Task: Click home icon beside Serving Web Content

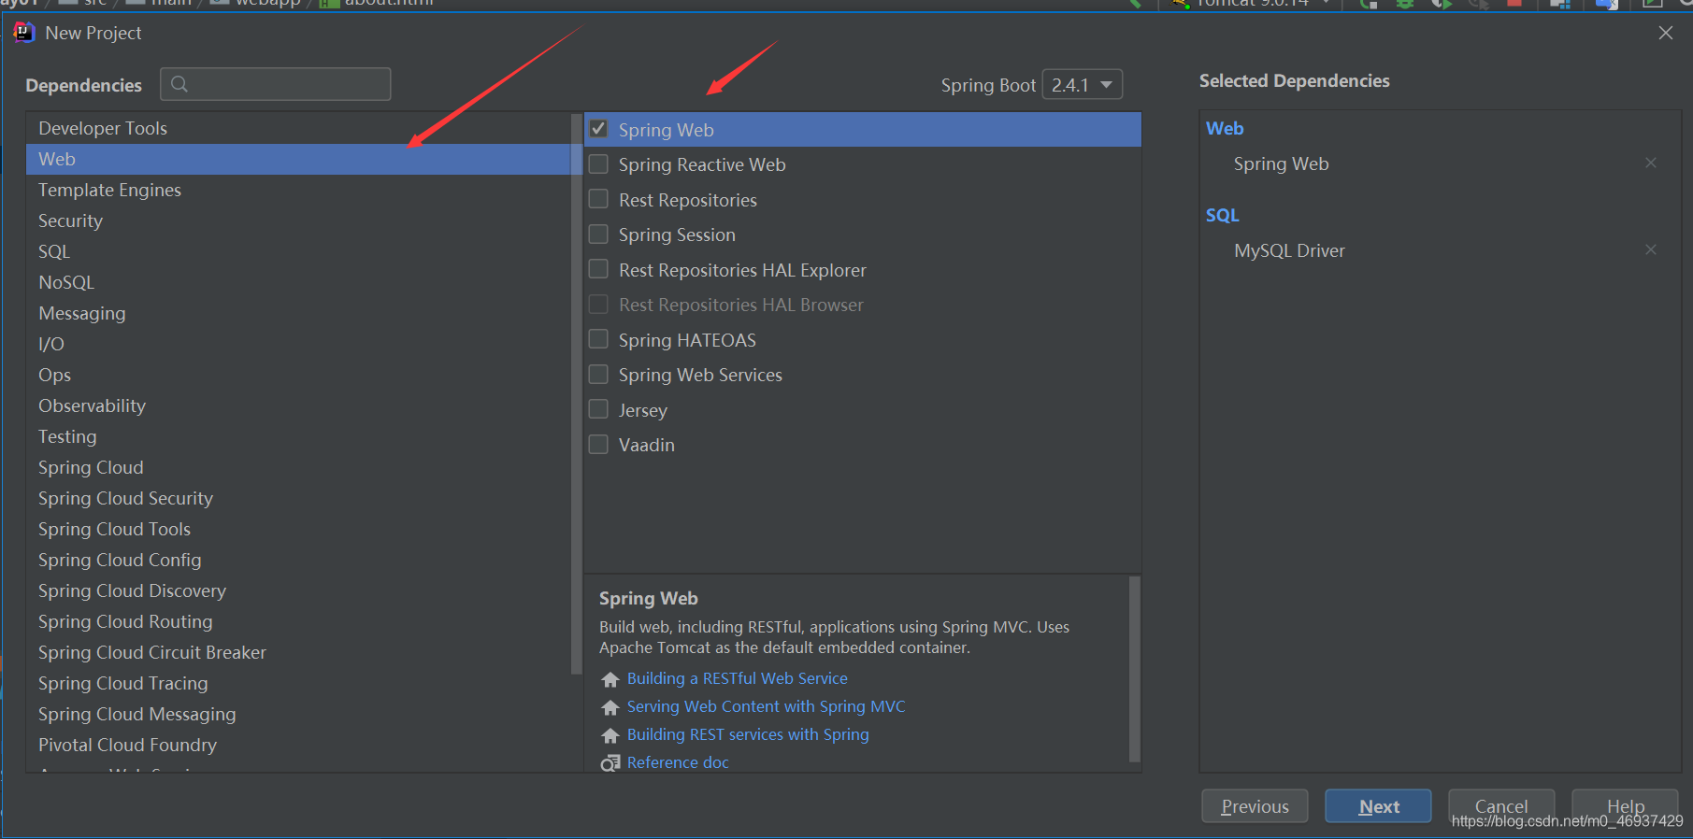Action: [610, 707]
